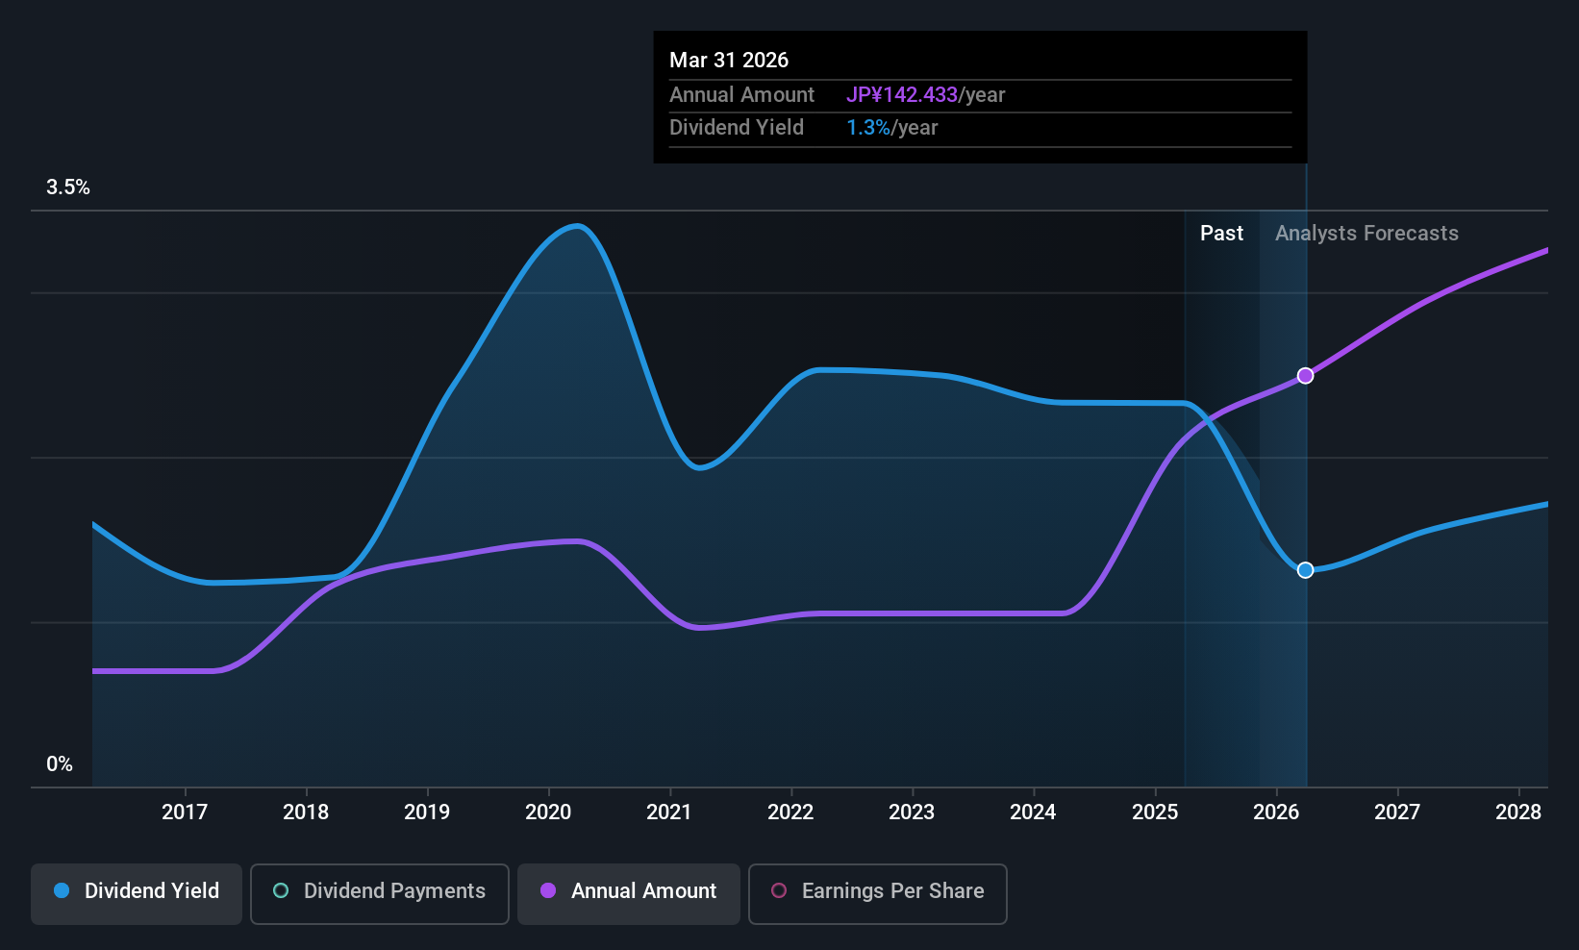Click the 2020 year label on the axis

click(548, 812)
